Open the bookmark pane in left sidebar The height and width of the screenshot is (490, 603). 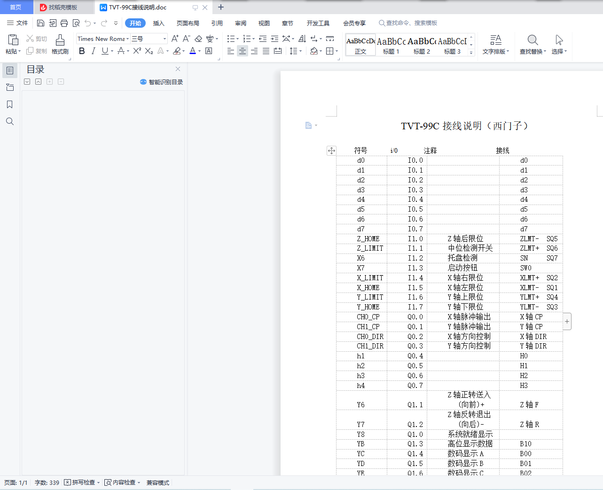coord(9,104)
